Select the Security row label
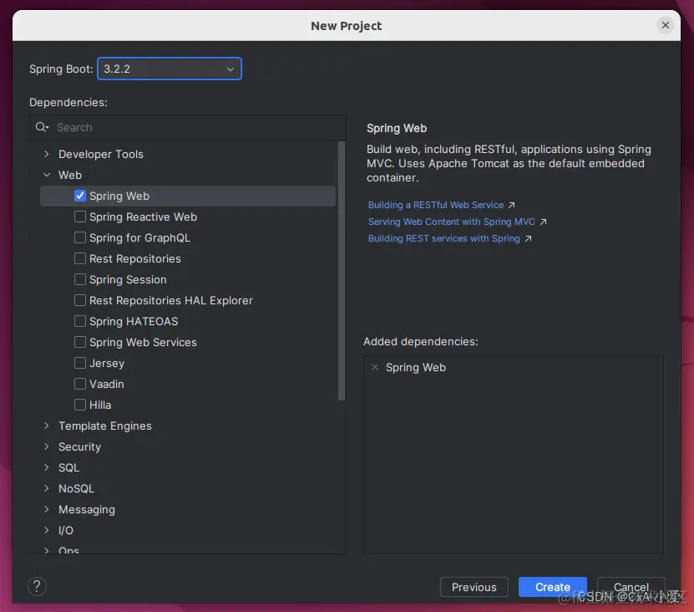This screenshot has height=612, width=694. (79, 446)
